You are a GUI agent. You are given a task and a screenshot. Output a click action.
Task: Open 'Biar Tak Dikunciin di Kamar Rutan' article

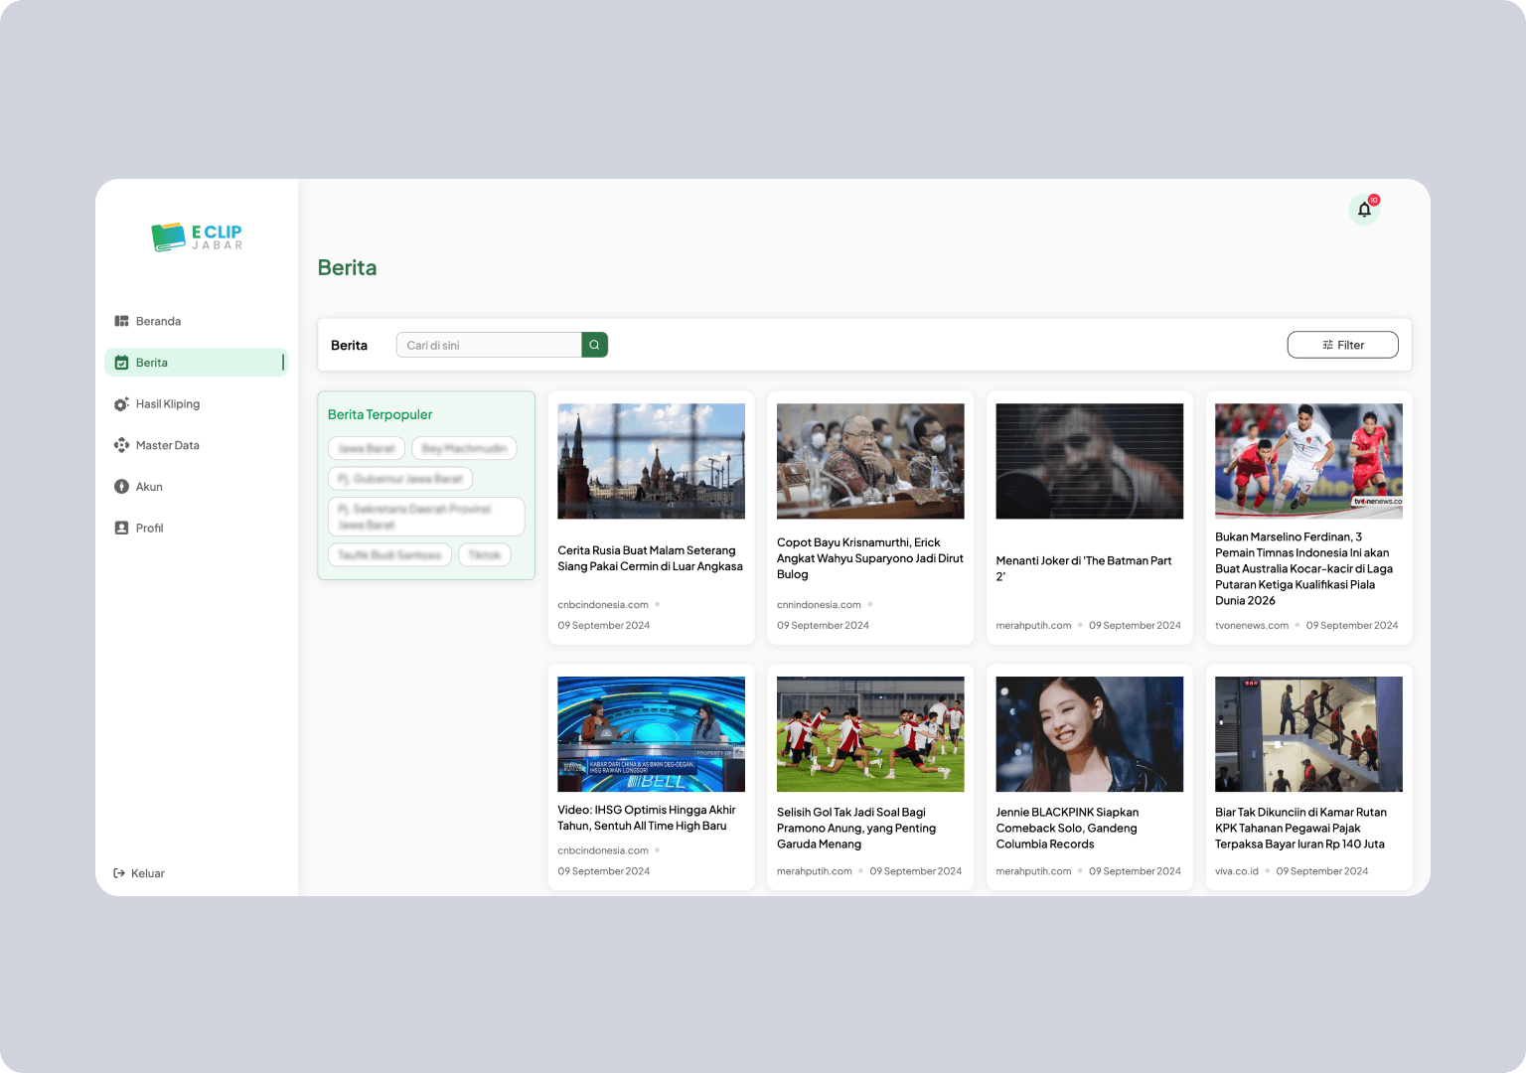click(x=1300, y=828)
